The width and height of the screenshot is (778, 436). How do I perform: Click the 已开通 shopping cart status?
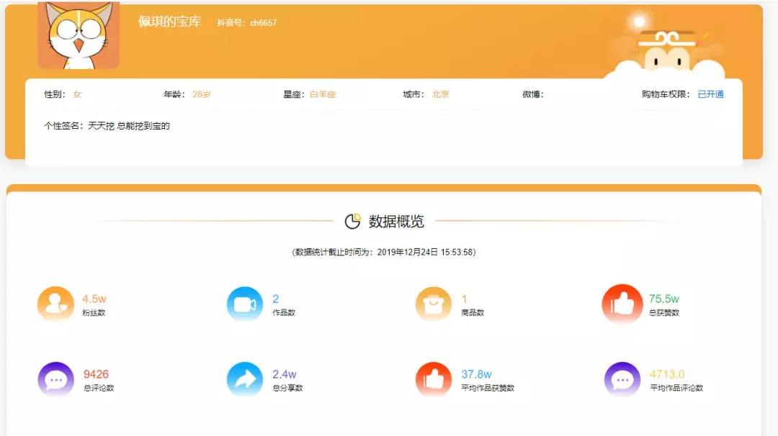point(710,94)
